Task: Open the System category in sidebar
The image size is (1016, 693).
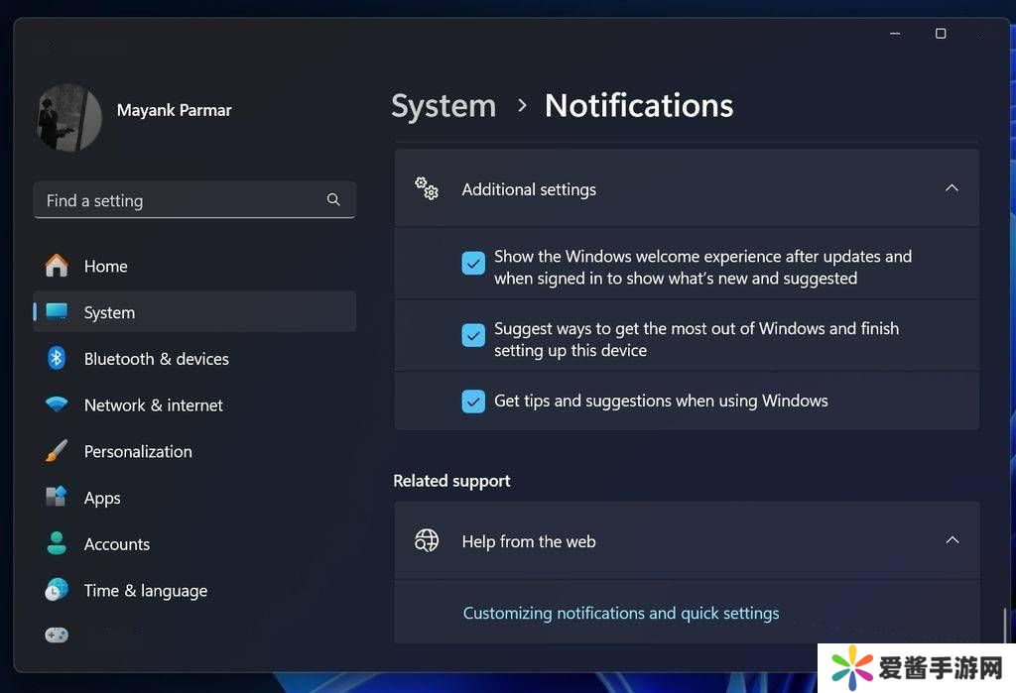Action: point(109,312)
